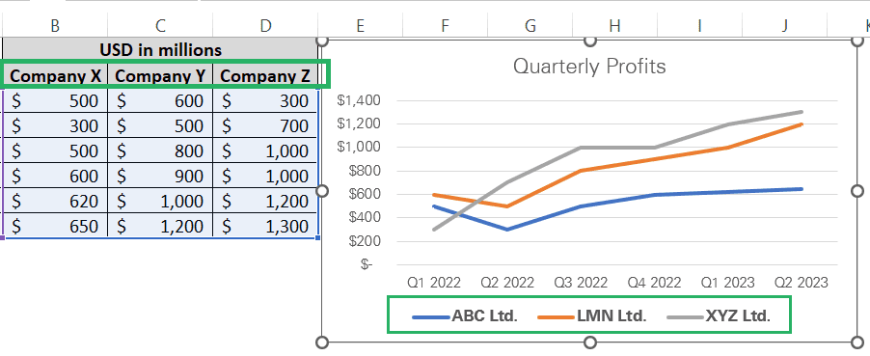Click the cell containing 1,300
870x356 pixels.
pyautogui.click(x=266, y=226)
